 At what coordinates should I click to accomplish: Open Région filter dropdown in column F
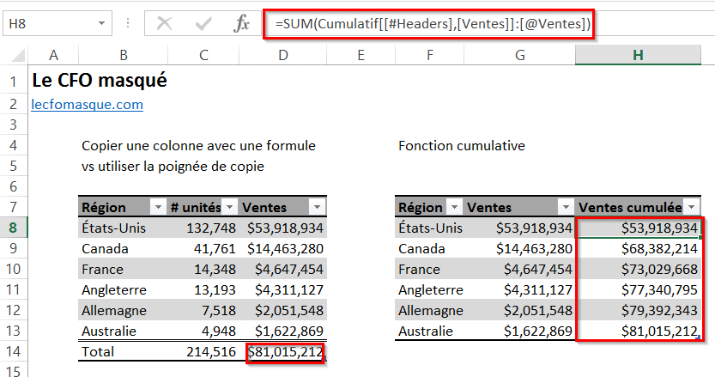tap(453, 207)
